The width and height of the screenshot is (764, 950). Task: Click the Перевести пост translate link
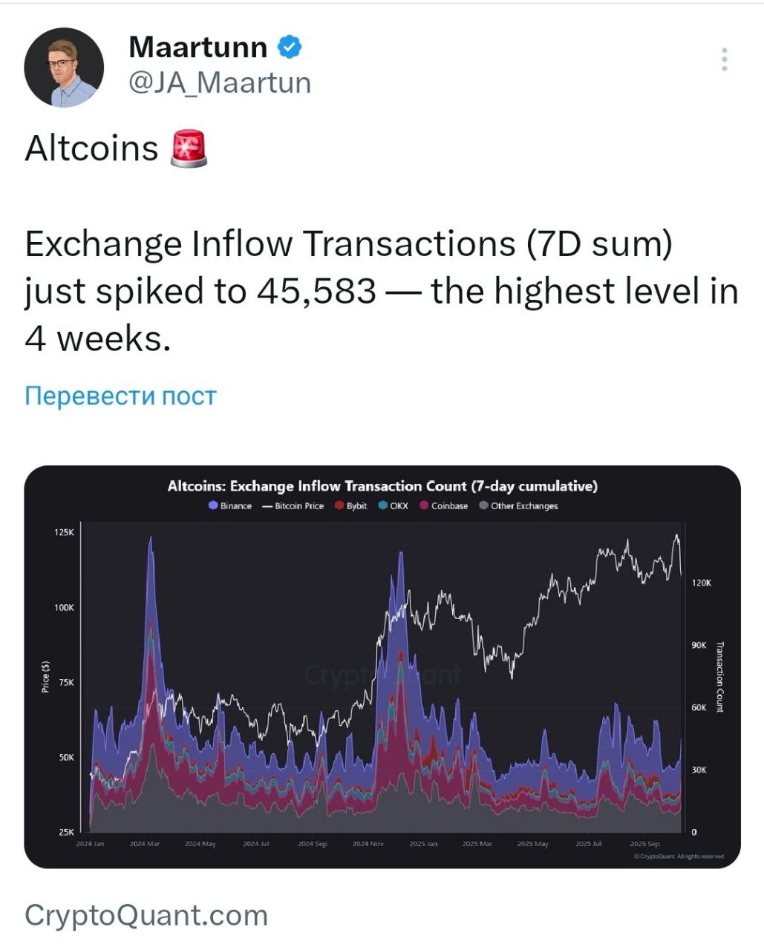click(120, 396)
